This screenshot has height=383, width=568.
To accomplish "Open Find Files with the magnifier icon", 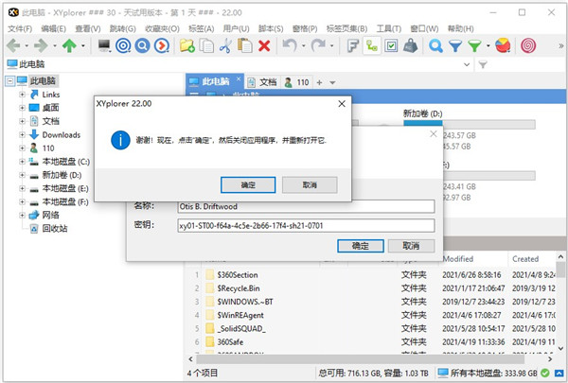I will pyautogui.click(x=435, y=45).
